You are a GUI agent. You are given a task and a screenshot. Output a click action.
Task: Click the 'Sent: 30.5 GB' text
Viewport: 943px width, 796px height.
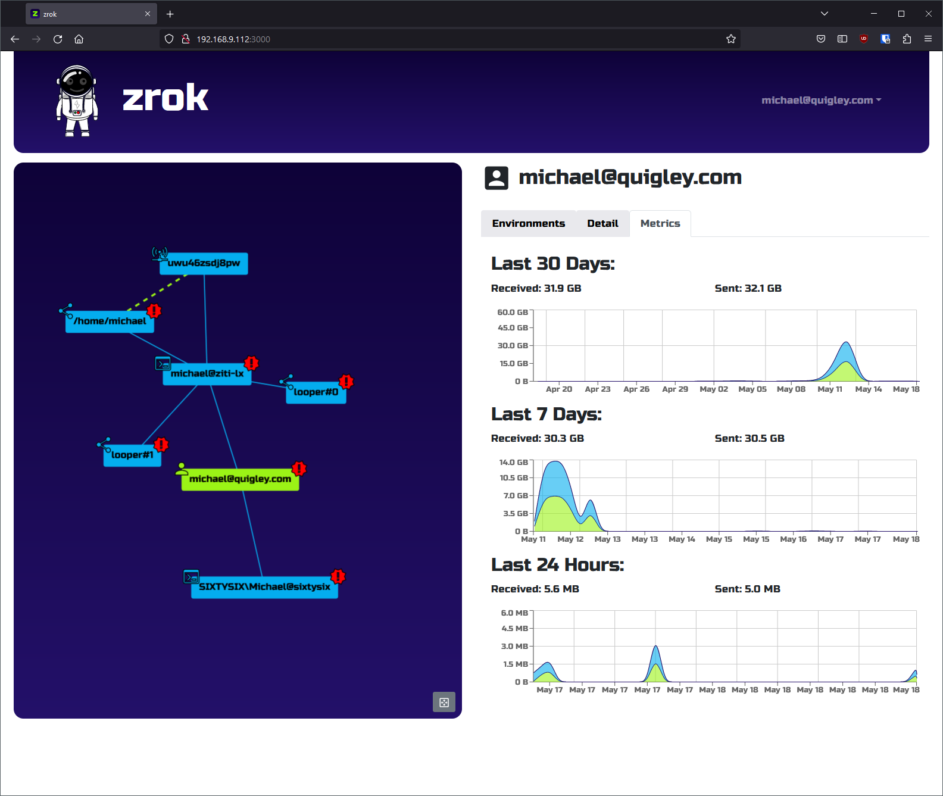point(750,439)
